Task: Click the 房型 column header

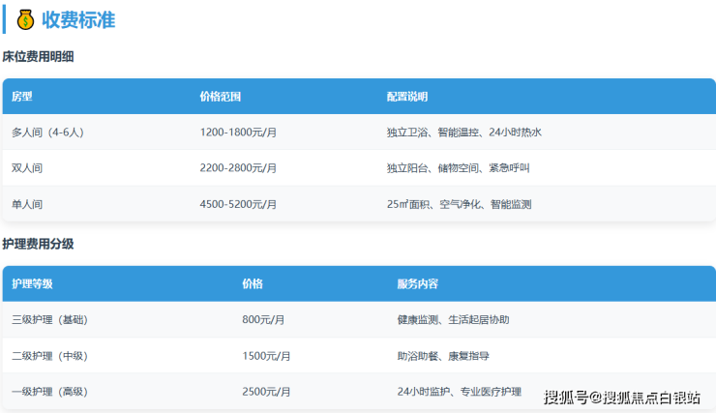Action: pyautogui.click(x=22, y=97)
